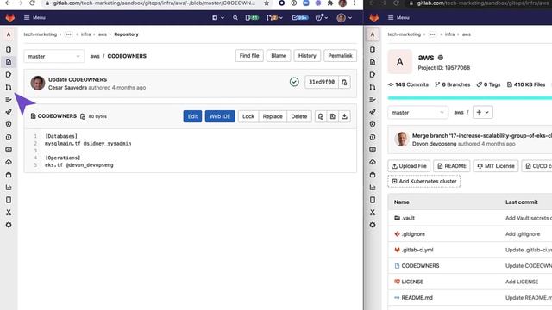Open the help dropdown in left navbar

tap(322, 17)
